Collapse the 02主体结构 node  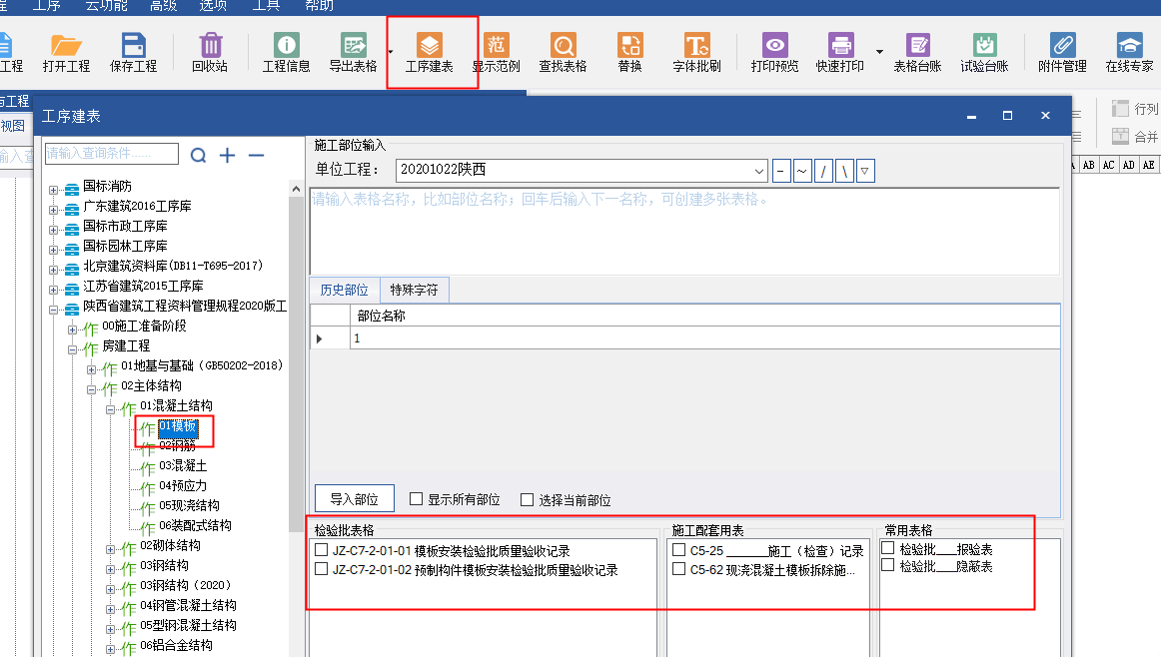click(x=92, y=390)
